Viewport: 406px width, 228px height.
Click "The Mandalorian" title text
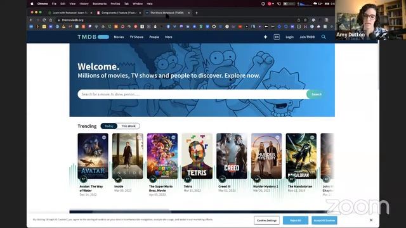click(x=300, y=186)
